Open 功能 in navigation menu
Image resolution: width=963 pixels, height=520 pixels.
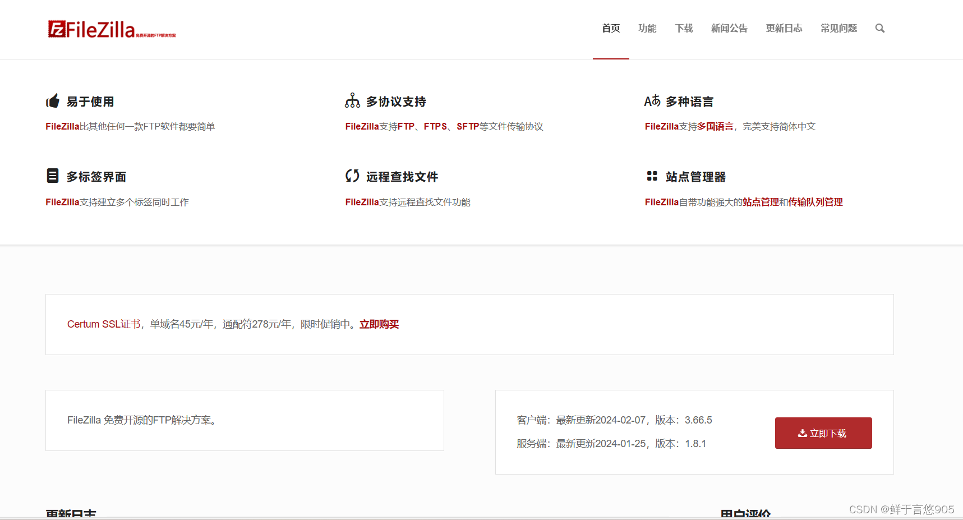(x=647, y=28)
